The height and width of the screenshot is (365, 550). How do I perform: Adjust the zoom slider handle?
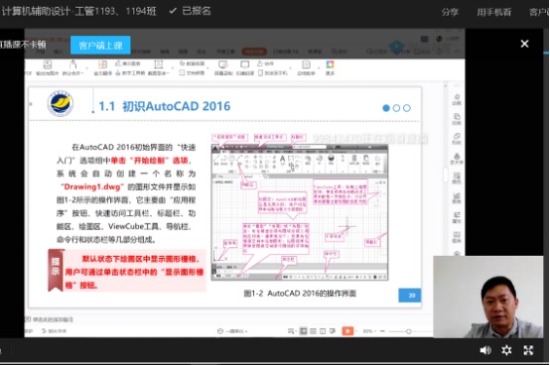409,331
